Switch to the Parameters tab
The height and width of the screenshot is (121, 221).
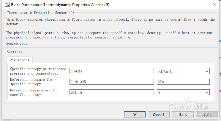[x=19, y=60]
